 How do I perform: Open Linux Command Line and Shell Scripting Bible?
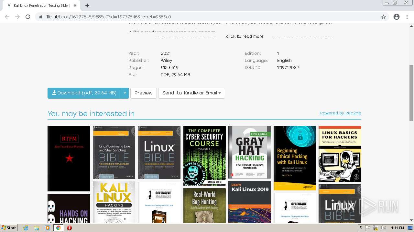[114, 152]
